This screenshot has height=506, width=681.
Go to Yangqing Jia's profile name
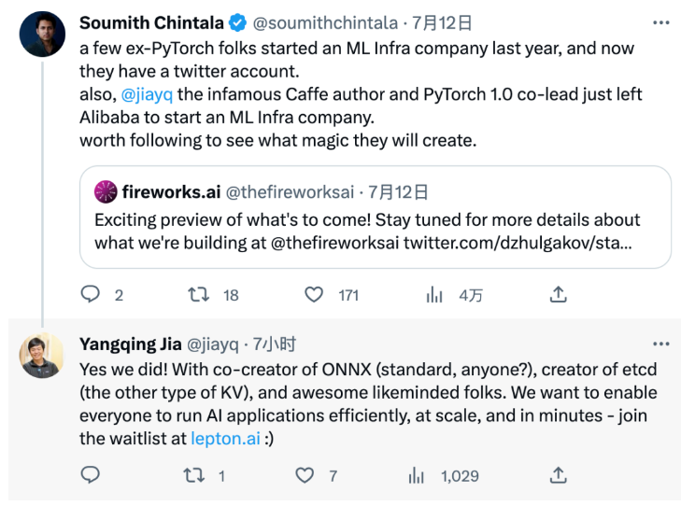click(131, 344)
